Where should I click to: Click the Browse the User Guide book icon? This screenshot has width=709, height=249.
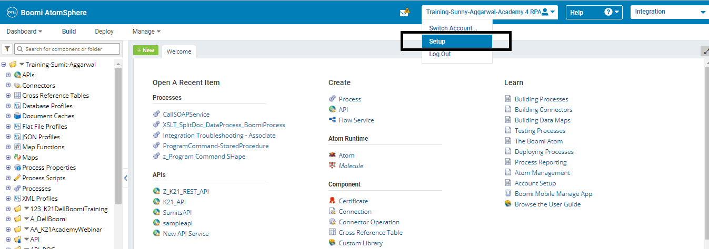tap(508, 204)
